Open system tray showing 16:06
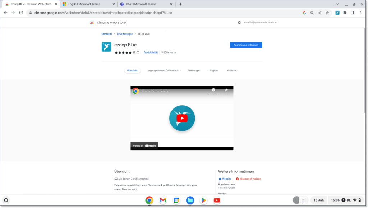368x208 pixels. [346, 200]
